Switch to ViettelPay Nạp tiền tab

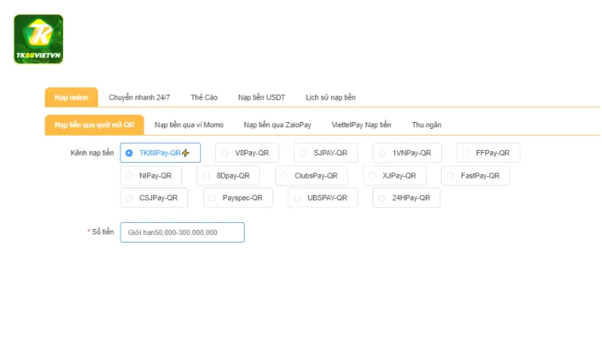[x=361, y=125]
